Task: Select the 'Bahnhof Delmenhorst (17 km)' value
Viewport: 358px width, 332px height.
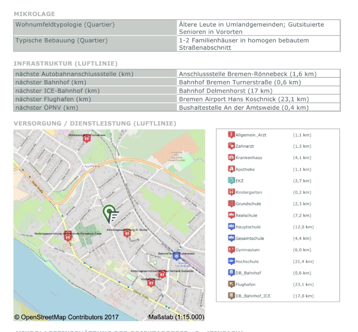Action: pos(226,91)
